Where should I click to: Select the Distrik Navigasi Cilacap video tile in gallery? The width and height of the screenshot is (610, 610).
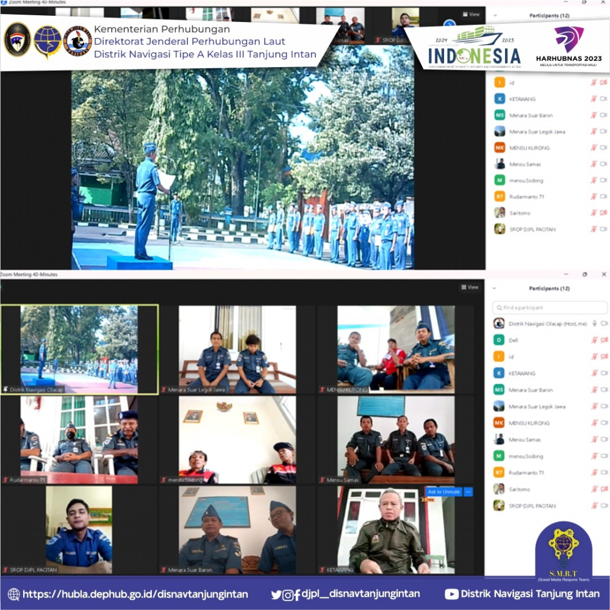tap(79, 350)
